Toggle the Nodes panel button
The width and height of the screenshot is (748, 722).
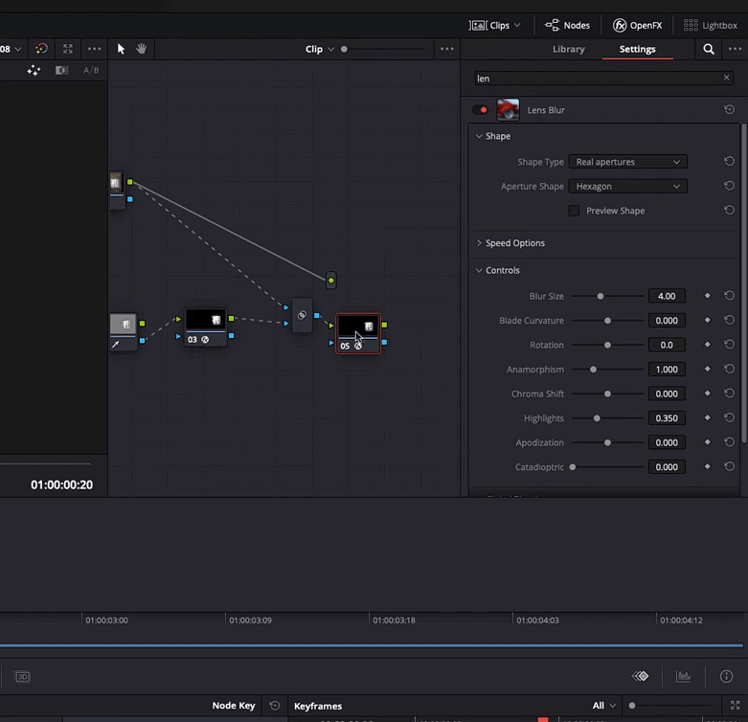(x=567, y=25)
